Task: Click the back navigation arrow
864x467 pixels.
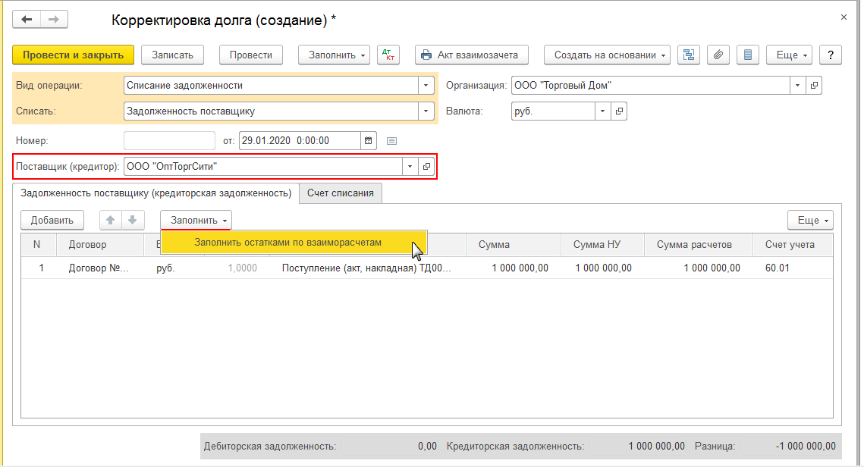Action: (x=27, y=20)
